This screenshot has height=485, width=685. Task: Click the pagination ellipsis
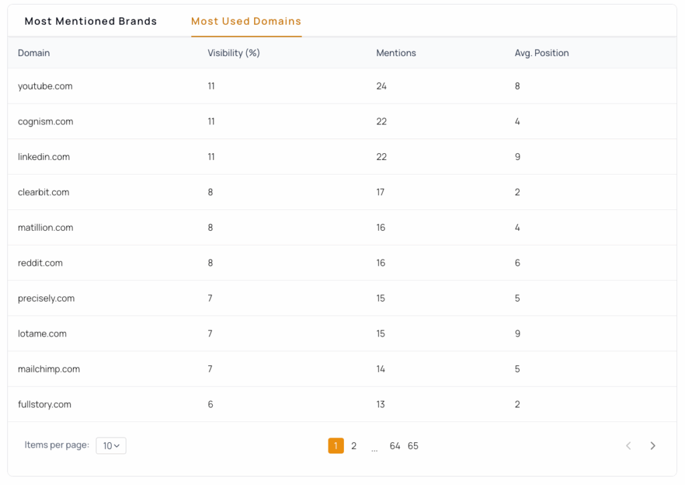click(375, 448)
